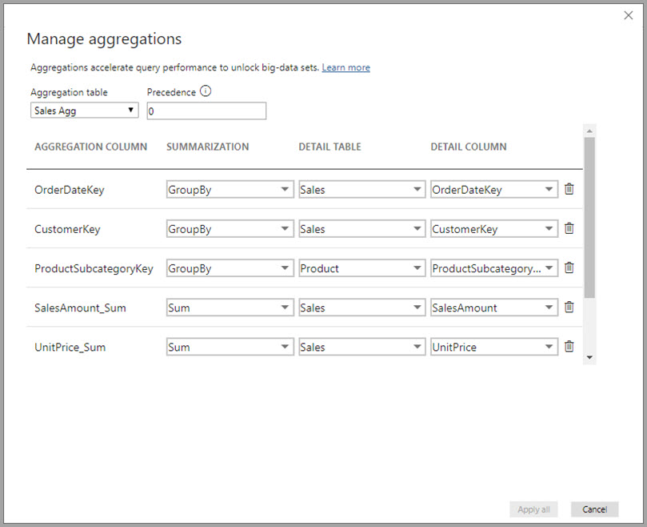Click the Precedence input field
Screen dimensions: 647x527
click(x=206, y=111)
